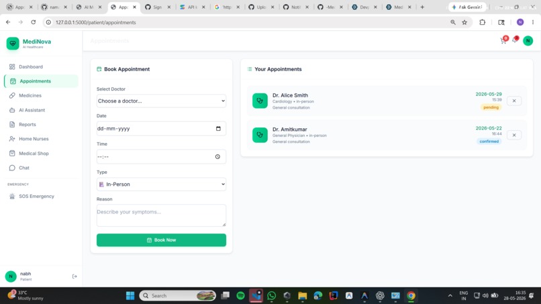Close the active Appointments tab
This screenshot has height=304, width=541.
134,7
